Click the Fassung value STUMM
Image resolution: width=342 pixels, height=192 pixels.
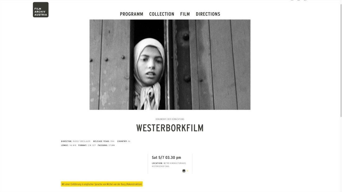[x=112, y=145]
